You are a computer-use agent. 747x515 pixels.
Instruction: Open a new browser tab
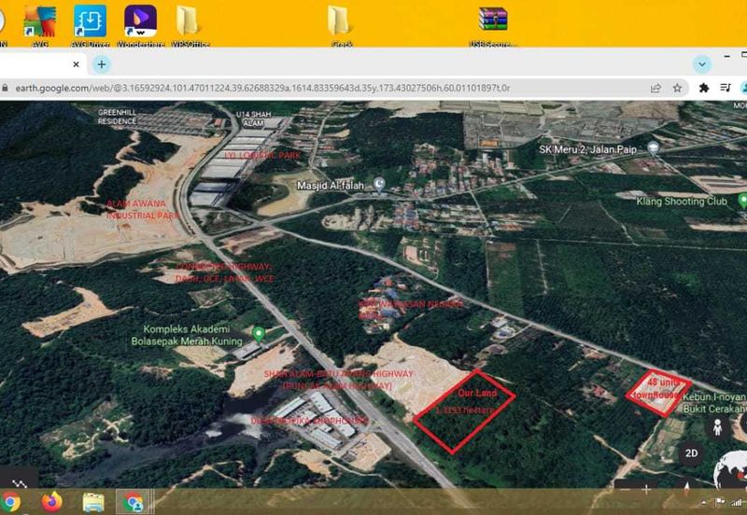(x=102, y=64)
